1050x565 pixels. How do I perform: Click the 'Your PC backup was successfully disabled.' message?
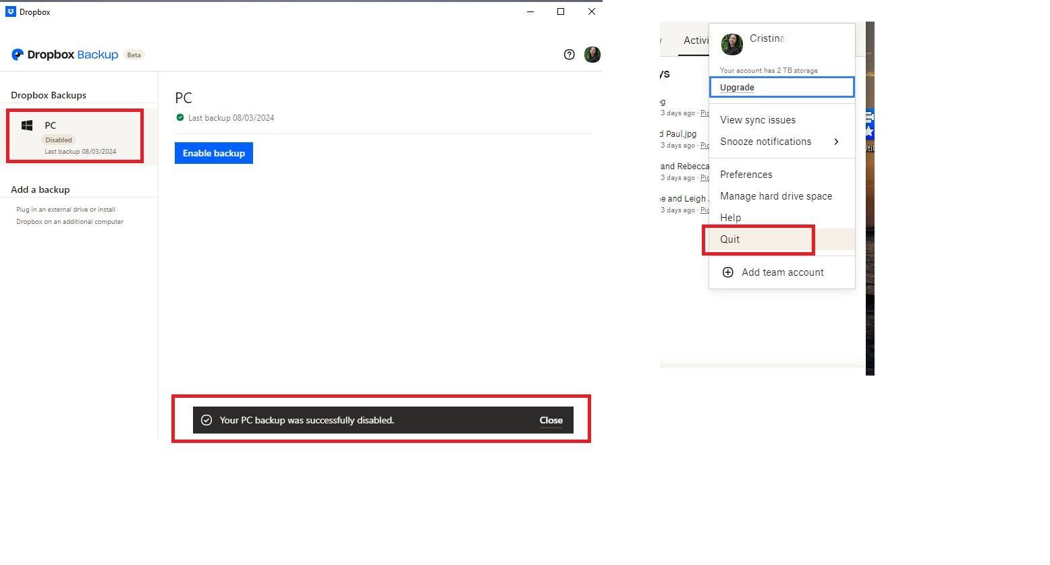tap(307, 420)
